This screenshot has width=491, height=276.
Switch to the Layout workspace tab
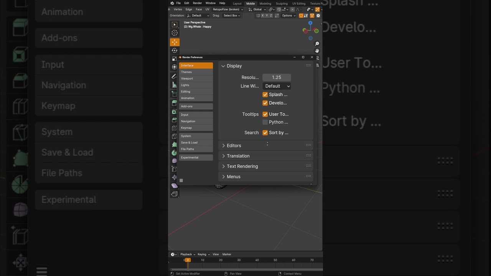tap(237, 3)
